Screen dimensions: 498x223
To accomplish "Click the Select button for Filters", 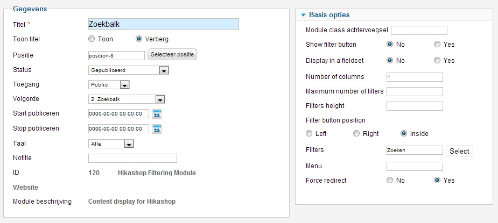I will 459,152.
